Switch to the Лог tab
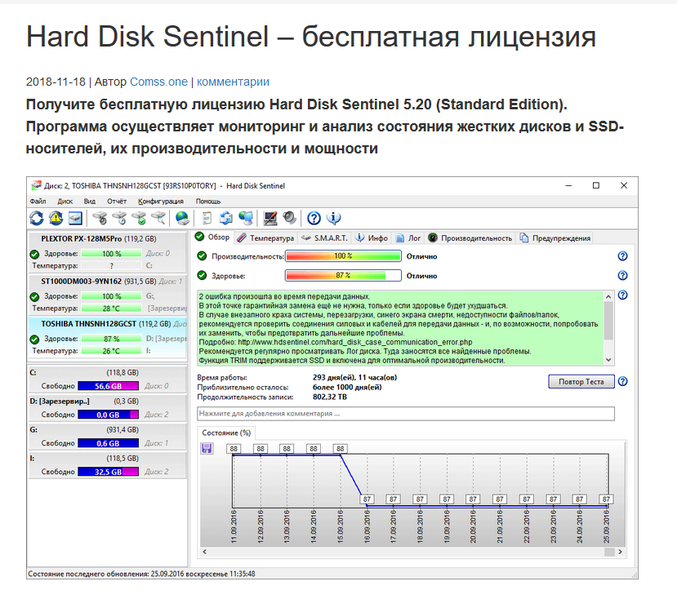This screenshot has width=677, height=599. click(x=408, y=237)
